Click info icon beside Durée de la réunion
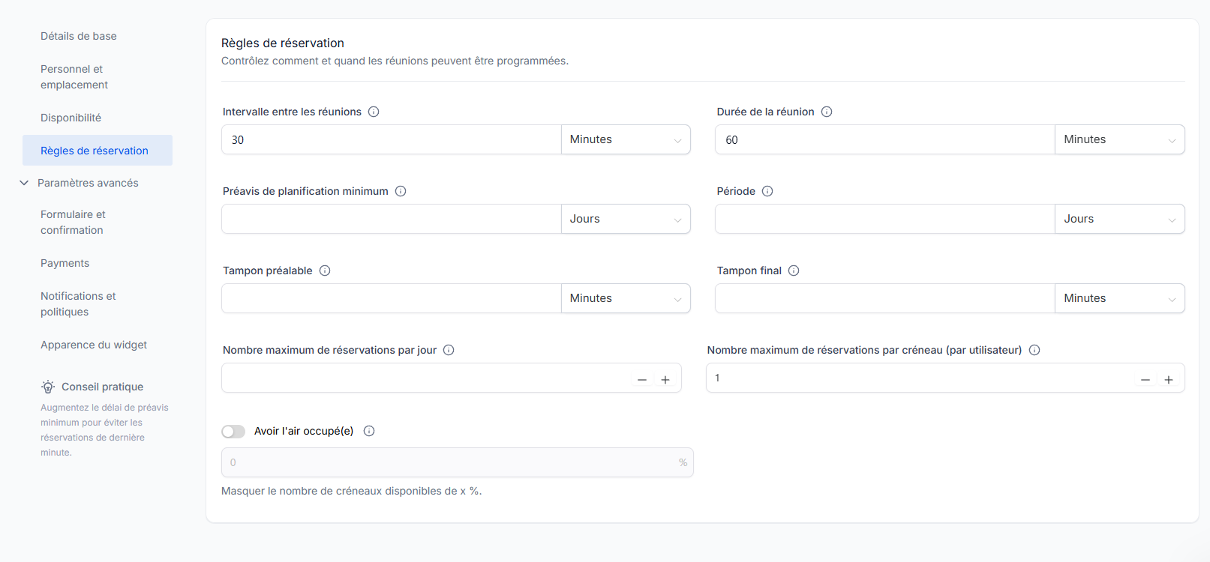The width and height of the screenshot is (1210, 562). point(827,112)
